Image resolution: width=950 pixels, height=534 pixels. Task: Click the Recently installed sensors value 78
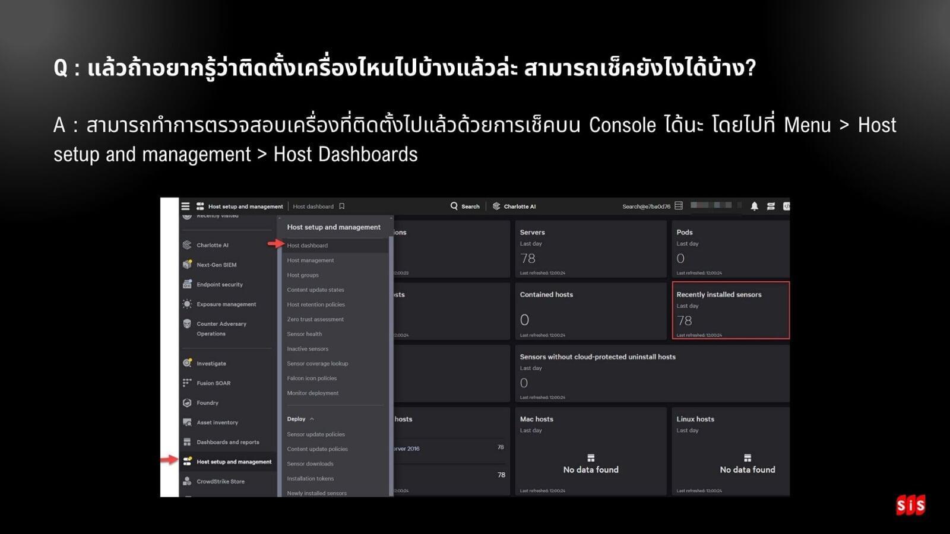point(685,320)
